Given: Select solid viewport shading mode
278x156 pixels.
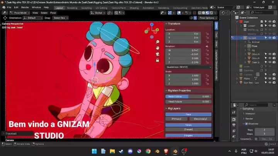Looking at the screenshot, I should click(x=203, y=13).
